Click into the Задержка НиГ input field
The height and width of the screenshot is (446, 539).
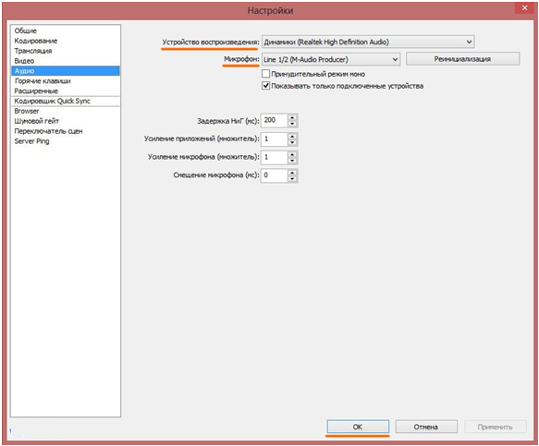[275, 120]
